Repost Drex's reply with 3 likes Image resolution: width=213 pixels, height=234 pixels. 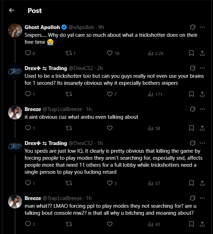point(69,183)
